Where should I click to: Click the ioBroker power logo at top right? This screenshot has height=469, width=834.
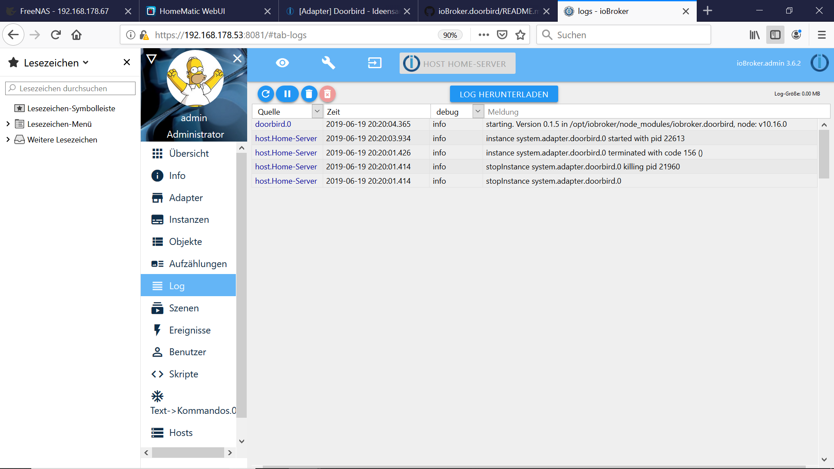coord(819,63)
